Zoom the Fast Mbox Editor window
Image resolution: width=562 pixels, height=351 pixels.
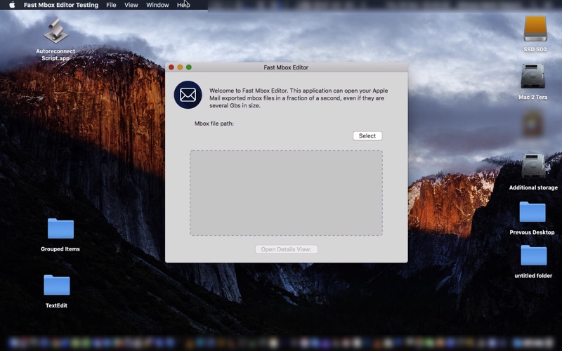(x=189, y=67)
